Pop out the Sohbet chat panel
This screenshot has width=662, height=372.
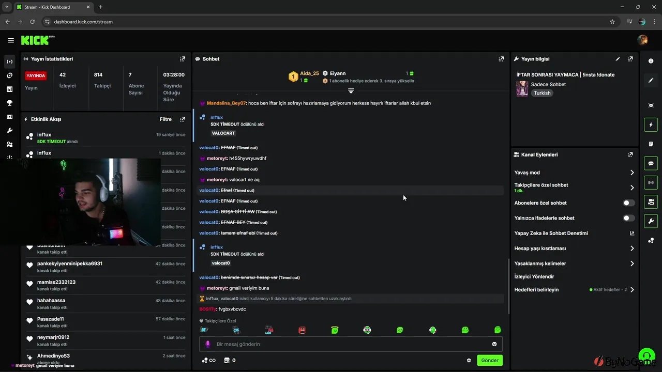501,59
